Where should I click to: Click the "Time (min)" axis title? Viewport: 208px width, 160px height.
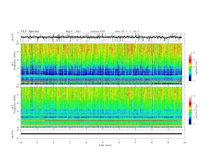pyautogui.click(x=105, y=145)
